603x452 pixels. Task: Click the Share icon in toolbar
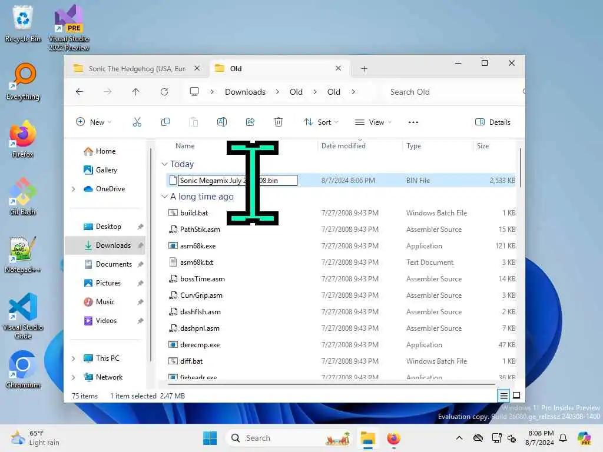[x=250, y=122]
